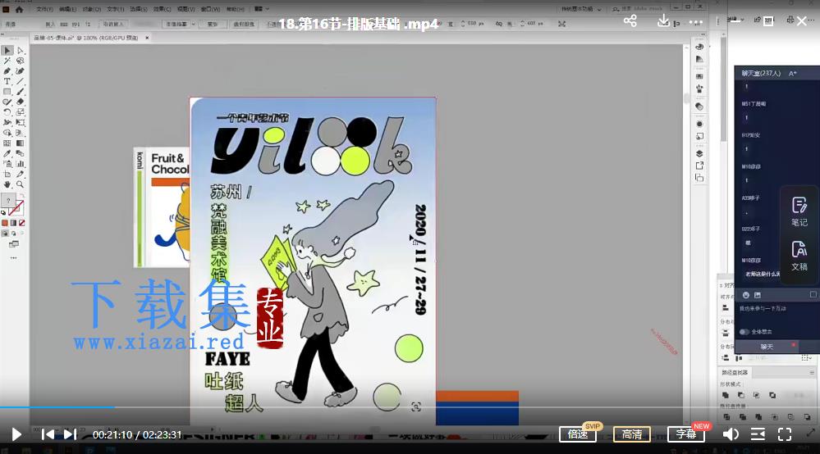
Task: Select the Selection tool arrow
Action: 7,51
